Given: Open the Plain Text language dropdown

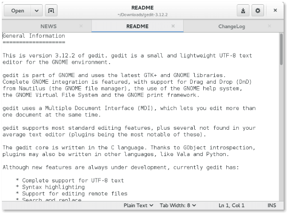Looking at the screenshot, I should (138, 205).
